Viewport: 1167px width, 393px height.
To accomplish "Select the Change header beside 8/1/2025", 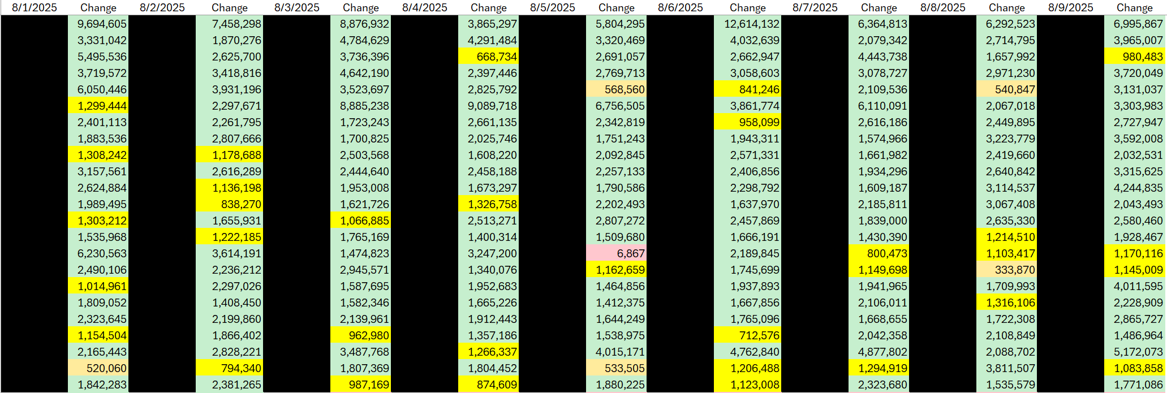I will pos(98,8).
